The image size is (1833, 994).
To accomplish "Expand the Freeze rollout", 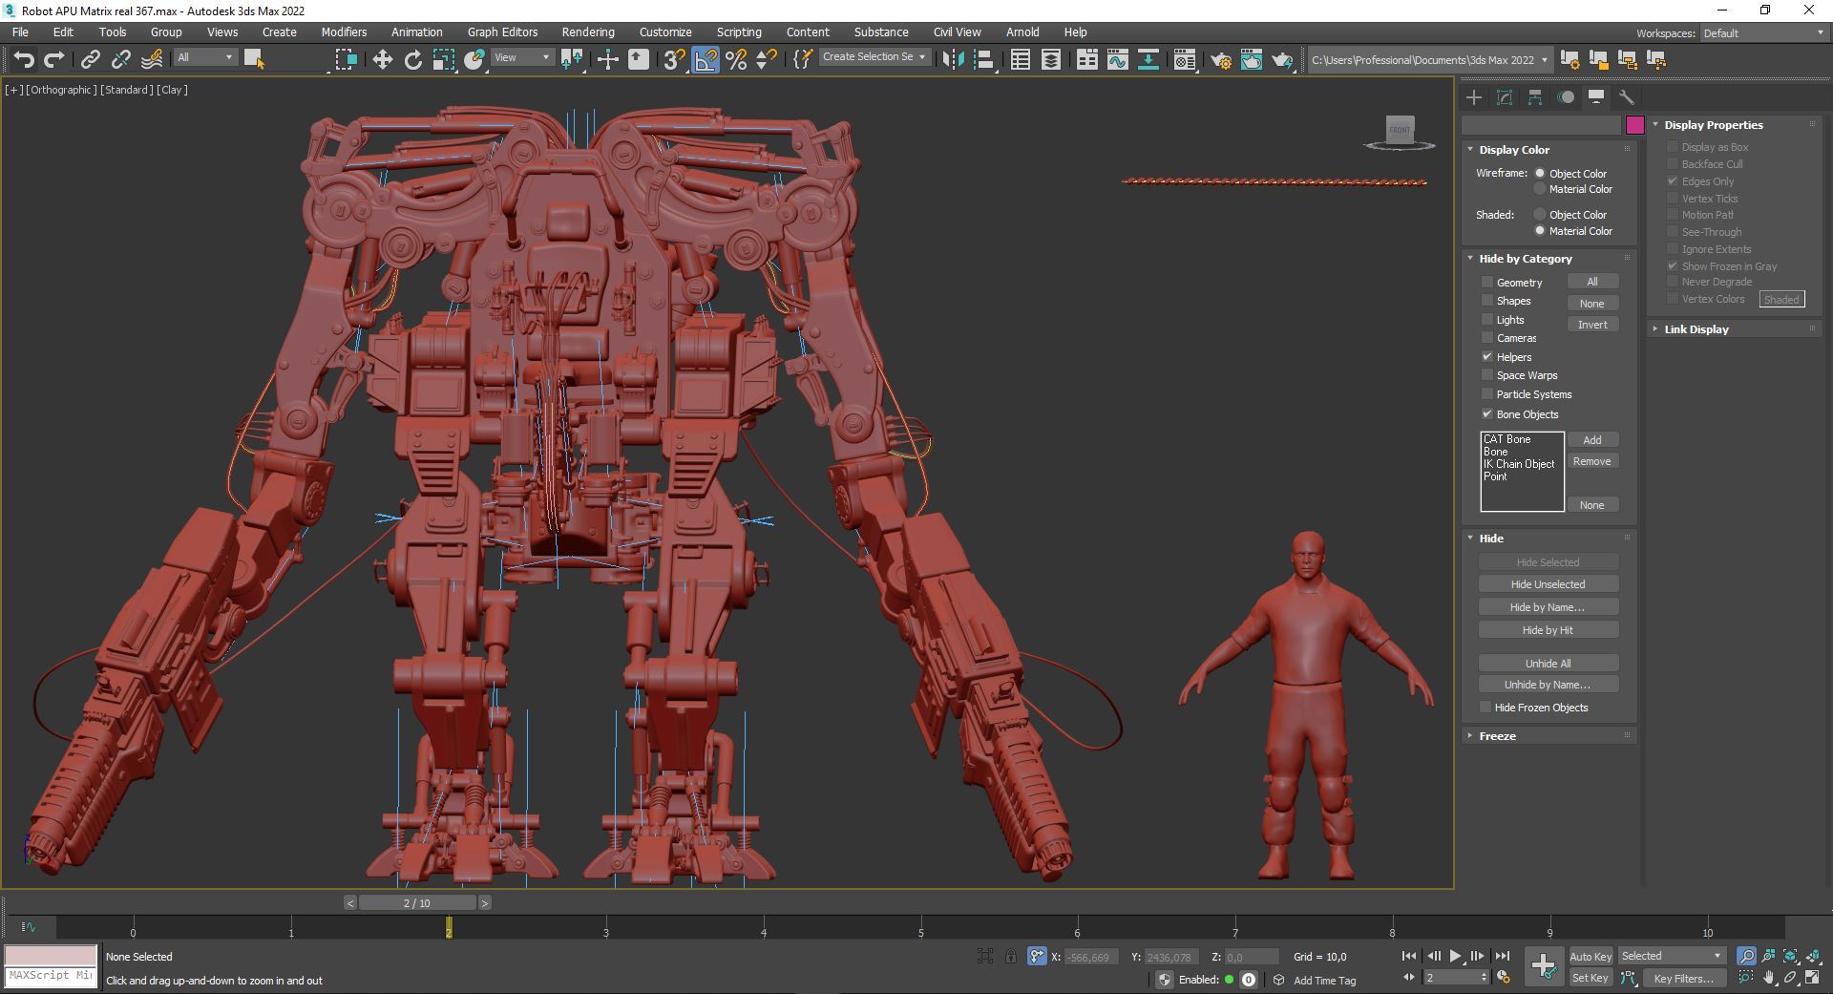I will pyautogui.click(x=1497, y=736).
